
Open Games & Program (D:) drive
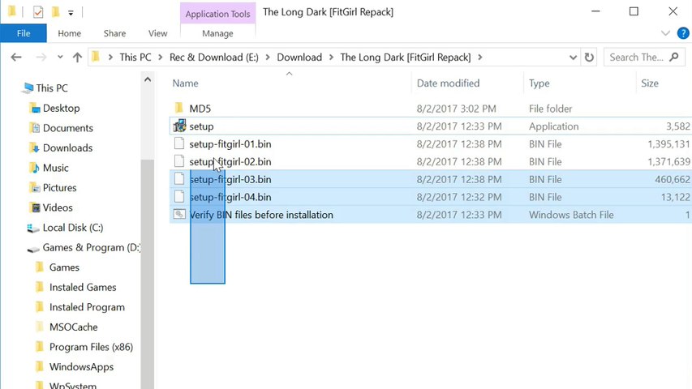click(91, 247)
